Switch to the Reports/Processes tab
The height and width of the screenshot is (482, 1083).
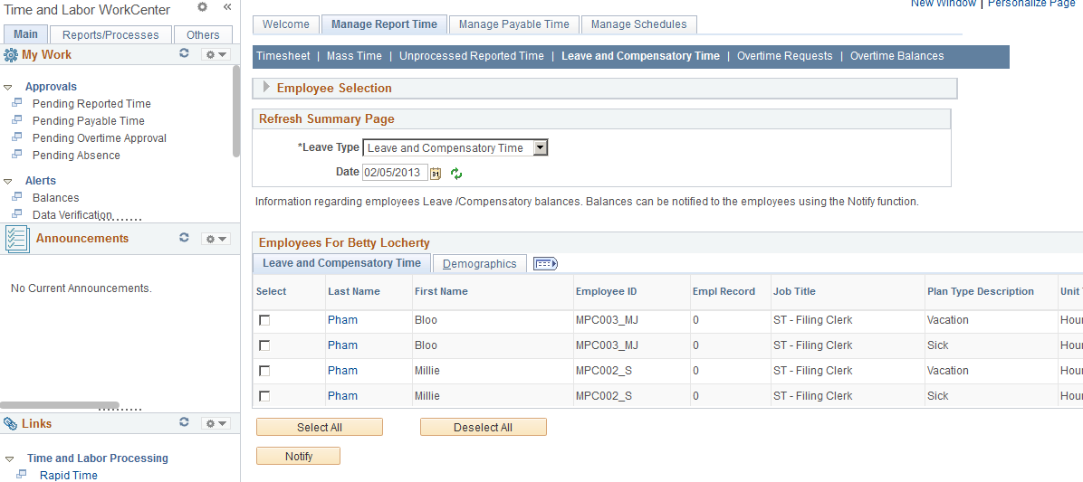click(x=110, y=34)
